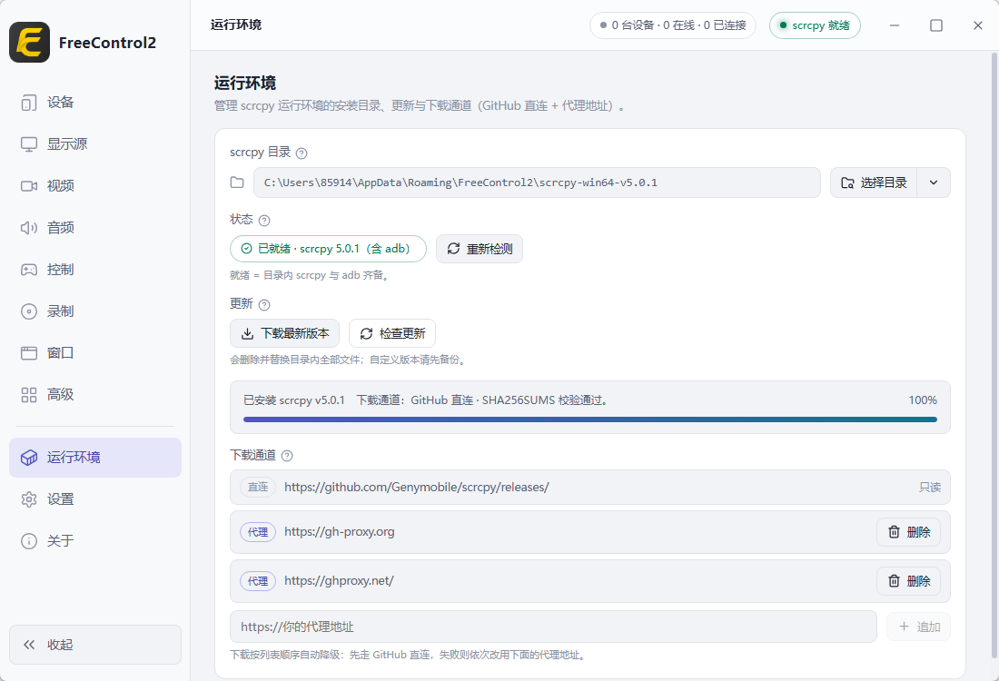The image size is (999, 681).
Task: Click the scrcpy directory path field
Action: point(537,183)
